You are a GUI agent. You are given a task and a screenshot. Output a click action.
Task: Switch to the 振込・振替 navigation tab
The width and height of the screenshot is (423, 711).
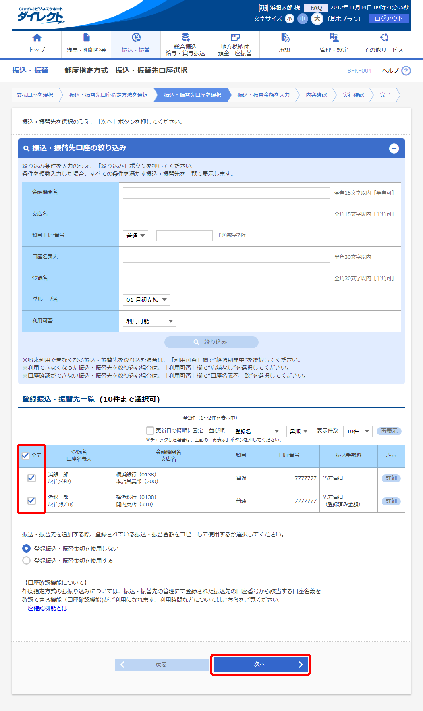point(136,44)
